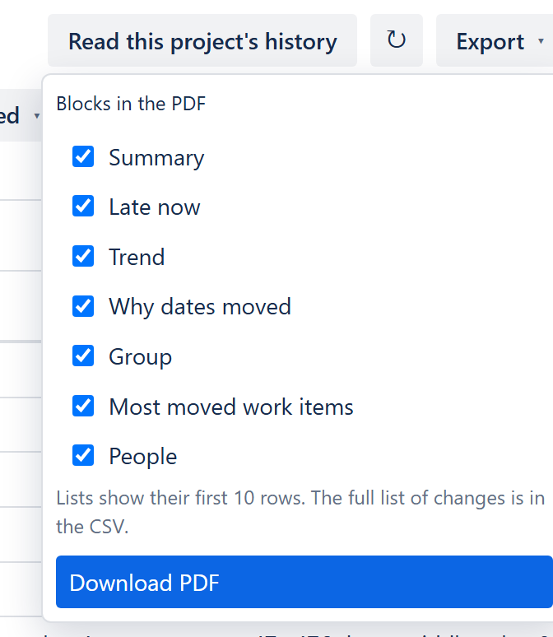Uncheck the Summary block checkbox
The width and height of the screenshot is (553, 637).
pyautogui.click(x=83, y=157)
